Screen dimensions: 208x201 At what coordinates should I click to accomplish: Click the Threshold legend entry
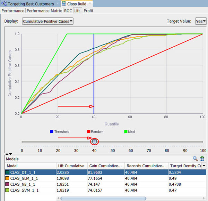(x=60, y=131)
